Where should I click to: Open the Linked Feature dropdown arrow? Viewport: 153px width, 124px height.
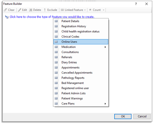tap(85, 10)
